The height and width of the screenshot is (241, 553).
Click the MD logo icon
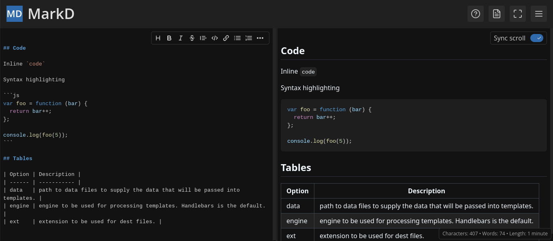click(x=15, y=14)
